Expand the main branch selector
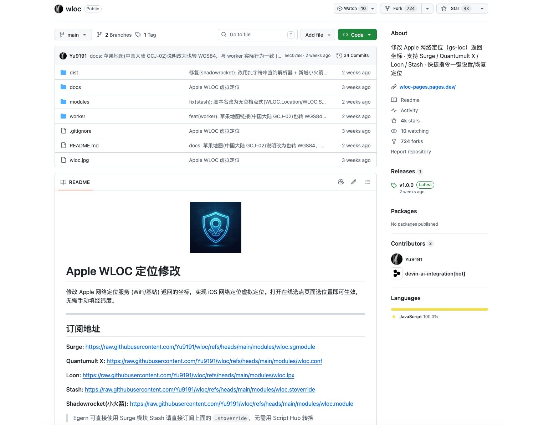 pyautogui.click(x=73, y=35)
